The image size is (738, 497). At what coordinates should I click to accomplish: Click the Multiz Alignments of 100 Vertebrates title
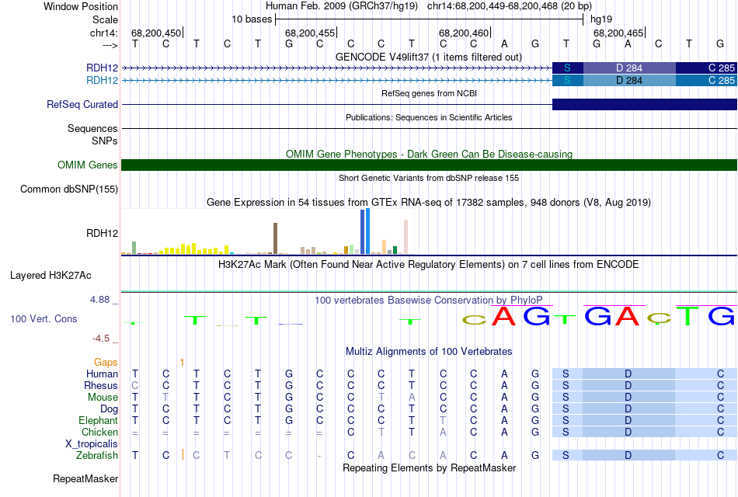pos(429,352)
